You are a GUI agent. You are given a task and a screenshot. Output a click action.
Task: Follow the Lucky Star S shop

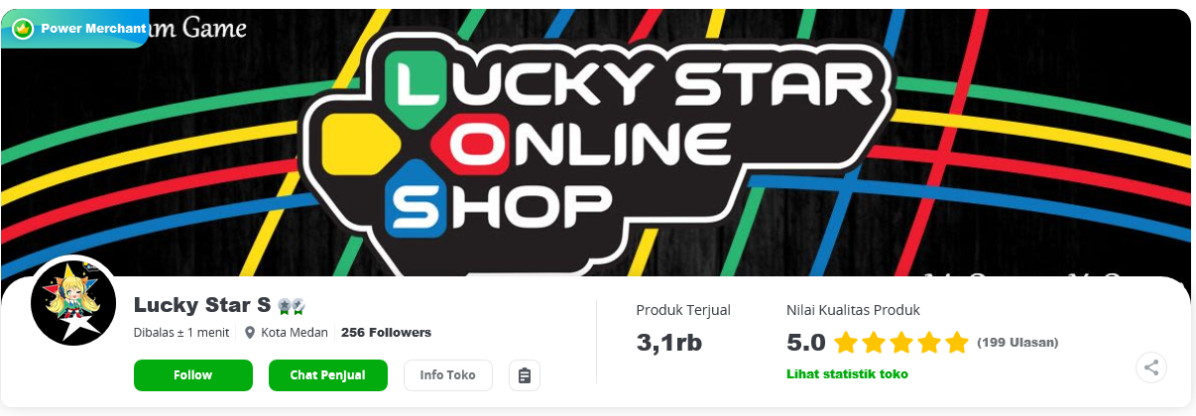(x=193, y=375)
